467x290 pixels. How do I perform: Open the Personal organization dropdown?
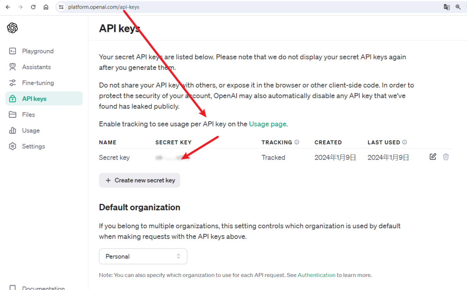pyautogui.click(x=143, y=256)
